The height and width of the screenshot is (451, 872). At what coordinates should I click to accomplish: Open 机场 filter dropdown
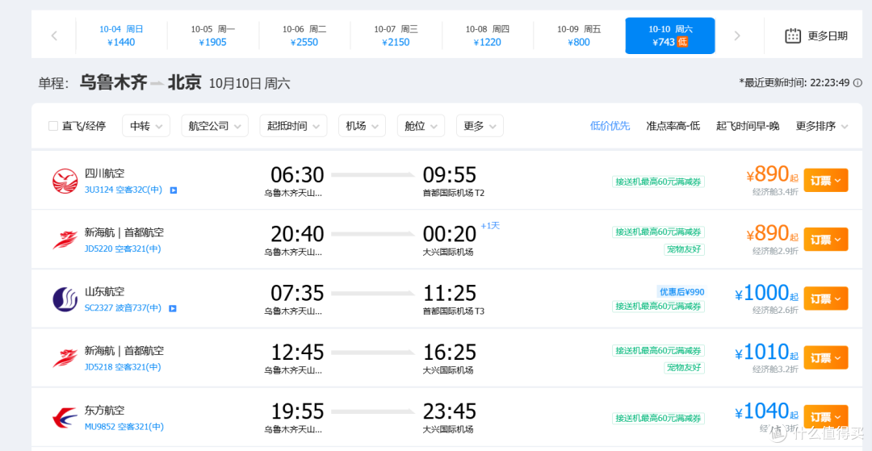tap(362, 126)
